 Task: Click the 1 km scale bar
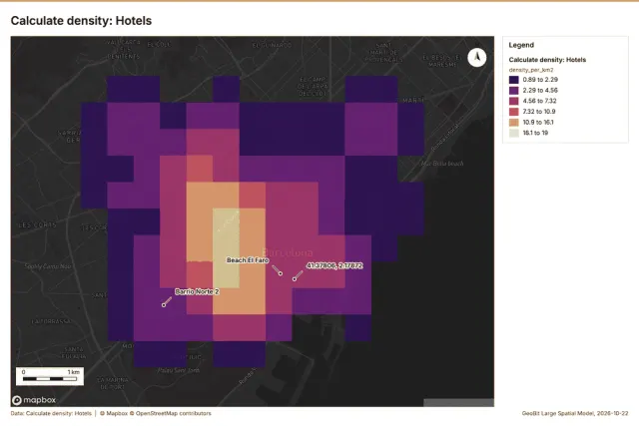tap(50, 376)
